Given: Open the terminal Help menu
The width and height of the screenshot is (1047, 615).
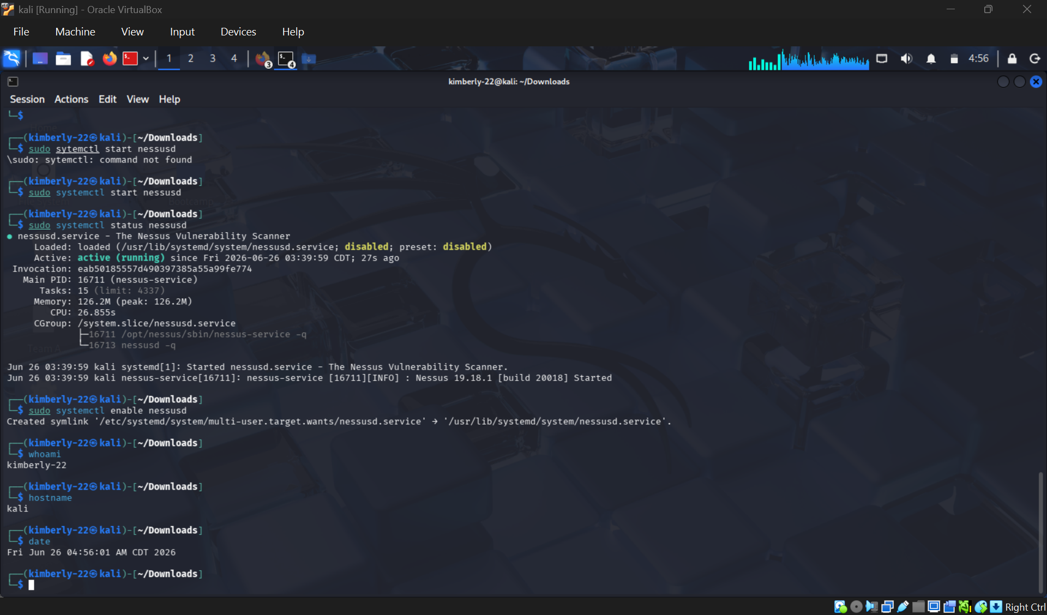Looking at the screenshot, I should pyautogui.click(x=170, y=99).
